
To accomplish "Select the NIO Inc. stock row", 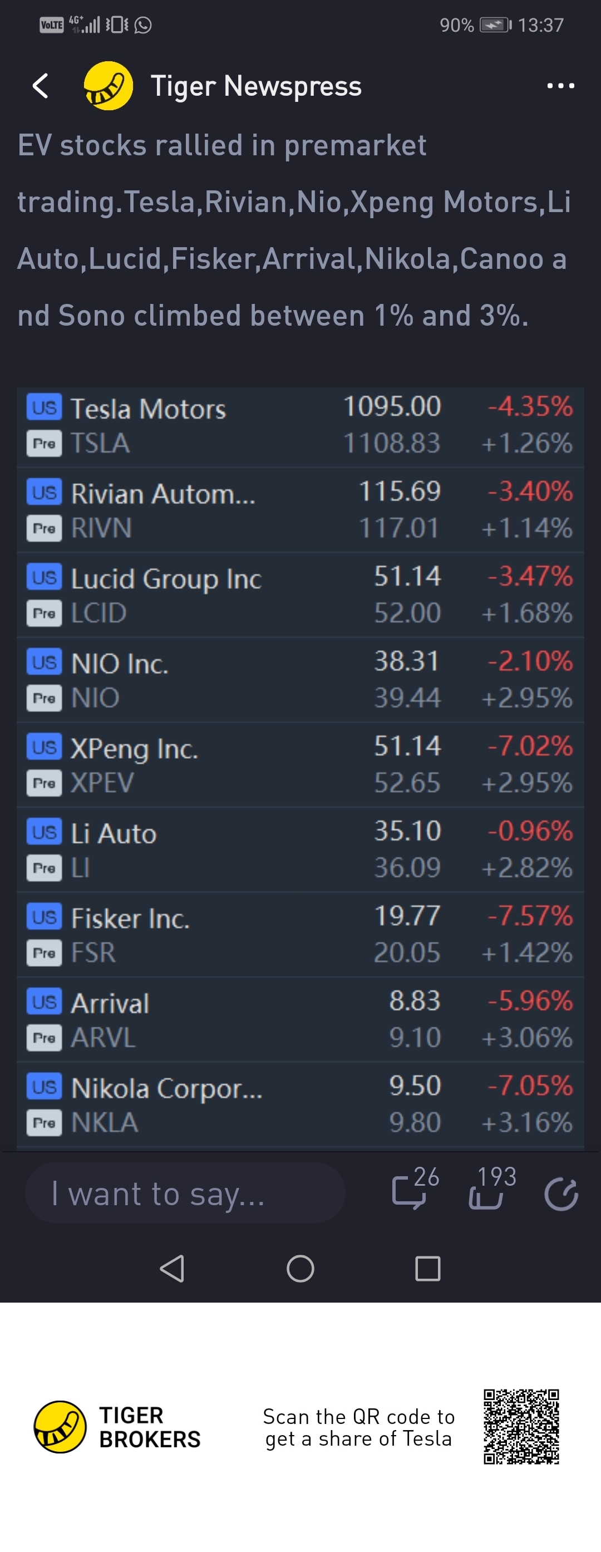I will [300, 680].
